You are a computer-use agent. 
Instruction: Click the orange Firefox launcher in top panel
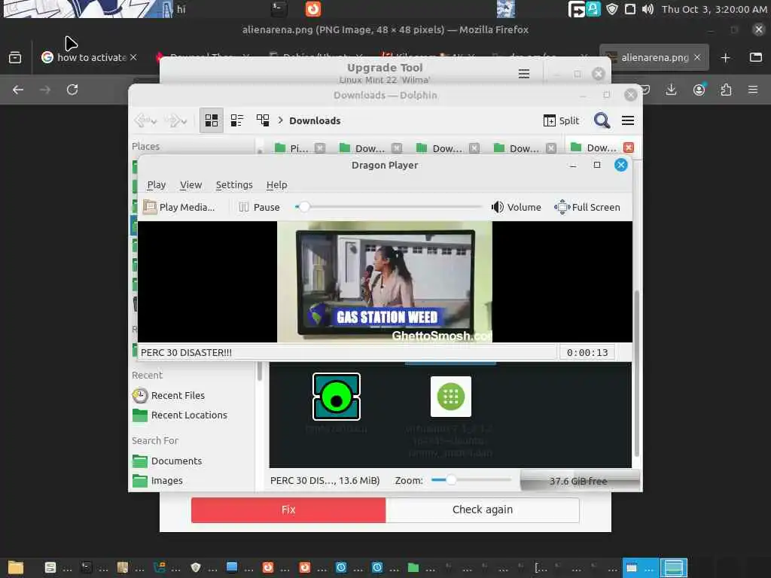(x=312, y=9)
